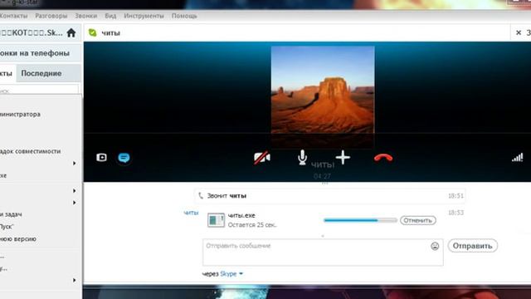Check call quality signal bars icon
Viewport: 531px width, 299px height.
518,157
